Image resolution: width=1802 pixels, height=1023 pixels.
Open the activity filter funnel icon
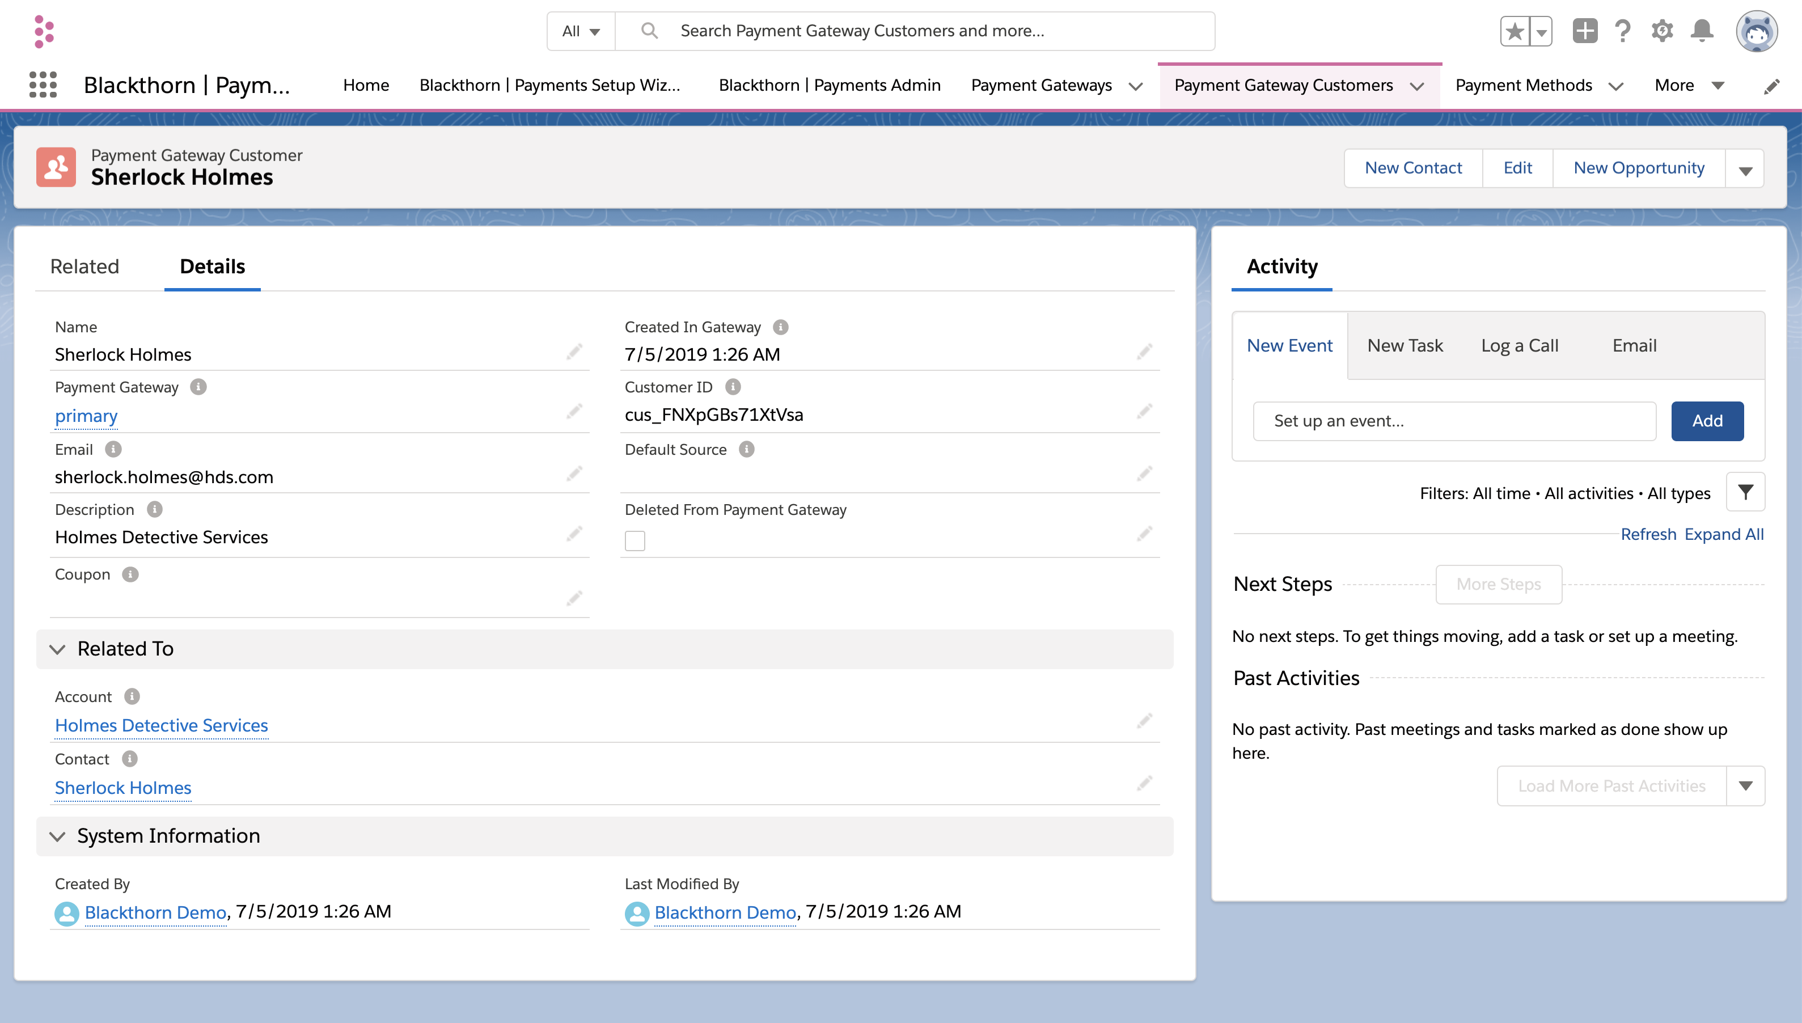click(x=1745, y=493)
